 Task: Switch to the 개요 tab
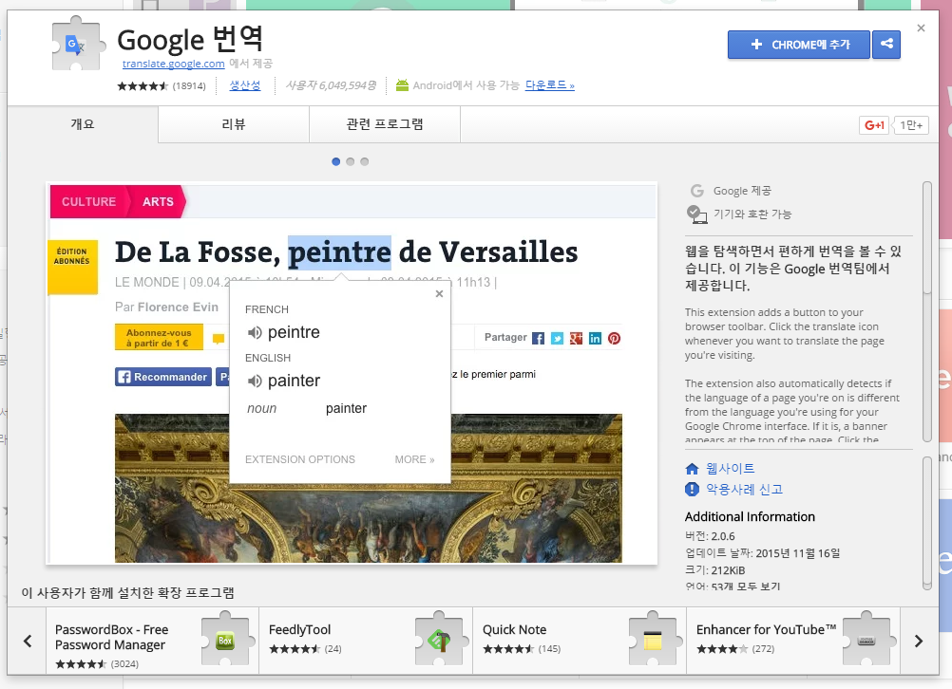(x=83, y=124)
